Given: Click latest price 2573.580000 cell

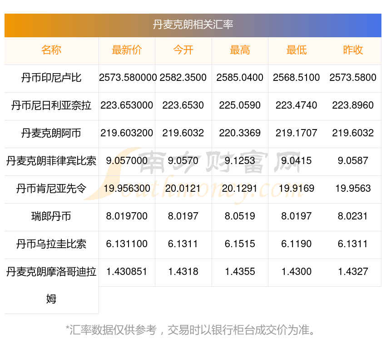Looking at the screenshot, I should pyautogui.click(x=128, y=78).
